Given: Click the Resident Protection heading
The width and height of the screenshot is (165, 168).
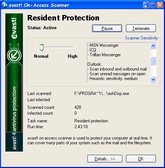Looking at the screenshot, I should [63, 18].
